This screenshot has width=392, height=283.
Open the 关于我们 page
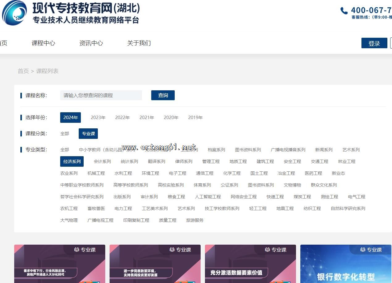coord(139,43)
